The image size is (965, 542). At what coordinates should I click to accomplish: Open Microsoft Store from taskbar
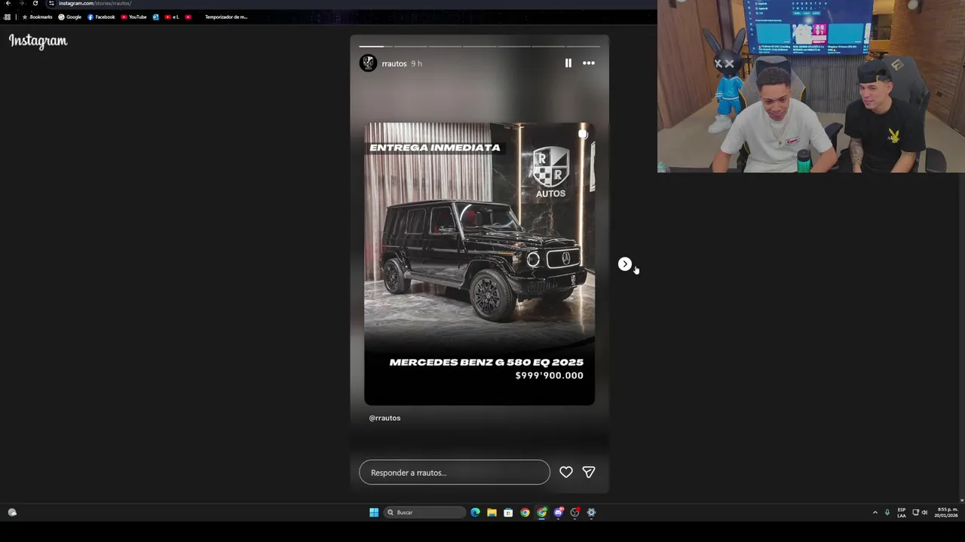(508, 513)
